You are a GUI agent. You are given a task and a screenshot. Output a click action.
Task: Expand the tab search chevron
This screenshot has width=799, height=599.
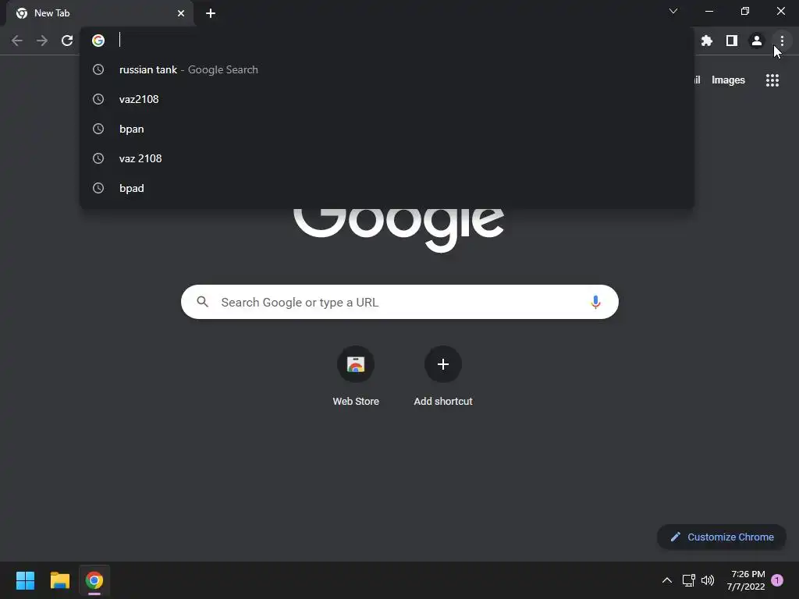coord(673,11)
